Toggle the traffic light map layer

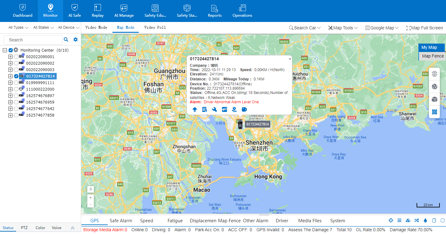pos(434,74)
